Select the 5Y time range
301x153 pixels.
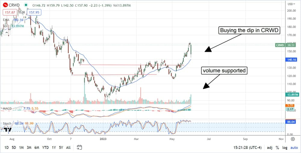[61, 148]
